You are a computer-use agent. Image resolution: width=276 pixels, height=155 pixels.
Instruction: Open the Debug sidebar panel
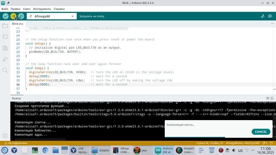pos(5,59)
